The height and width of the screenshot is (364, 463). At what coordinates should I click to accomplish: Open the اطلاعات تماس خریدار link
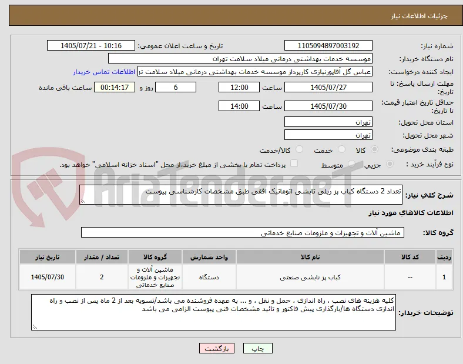104,72
